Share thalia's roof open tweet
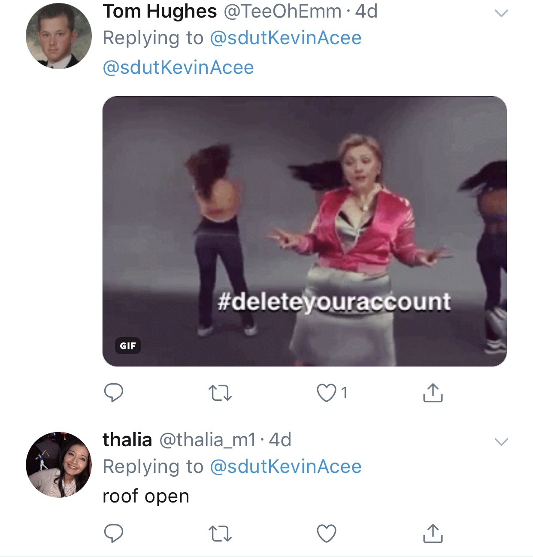 coord(433,533)
